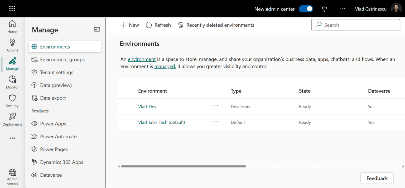Screen dimensions: 405x188
Task: Open the more options menu for Vlad-Dev
Action: coord(215,106)
